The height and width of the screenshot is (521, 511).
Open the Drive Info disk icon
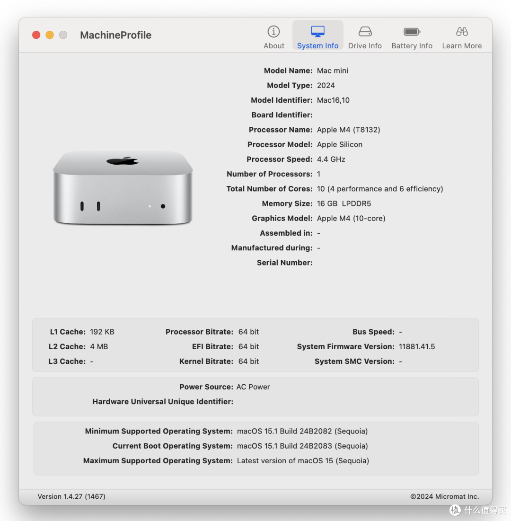(x=365, y=32)
